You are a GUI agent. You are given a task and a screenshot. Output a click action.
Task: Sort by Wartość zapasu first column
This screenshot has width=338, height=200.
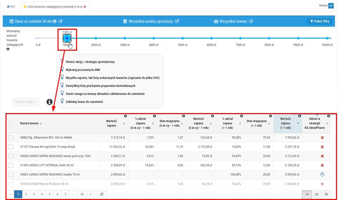[124, 123]
